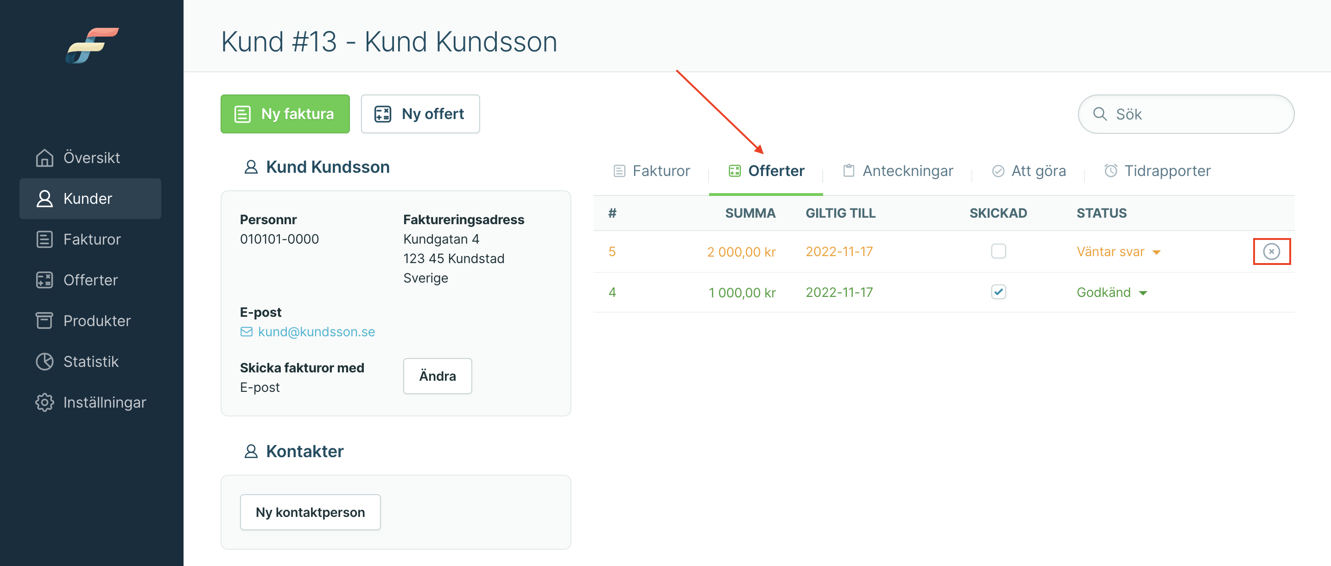1331x566 pixels.
Task: Click the Inställningar gear icon
Action: point(44,402)
